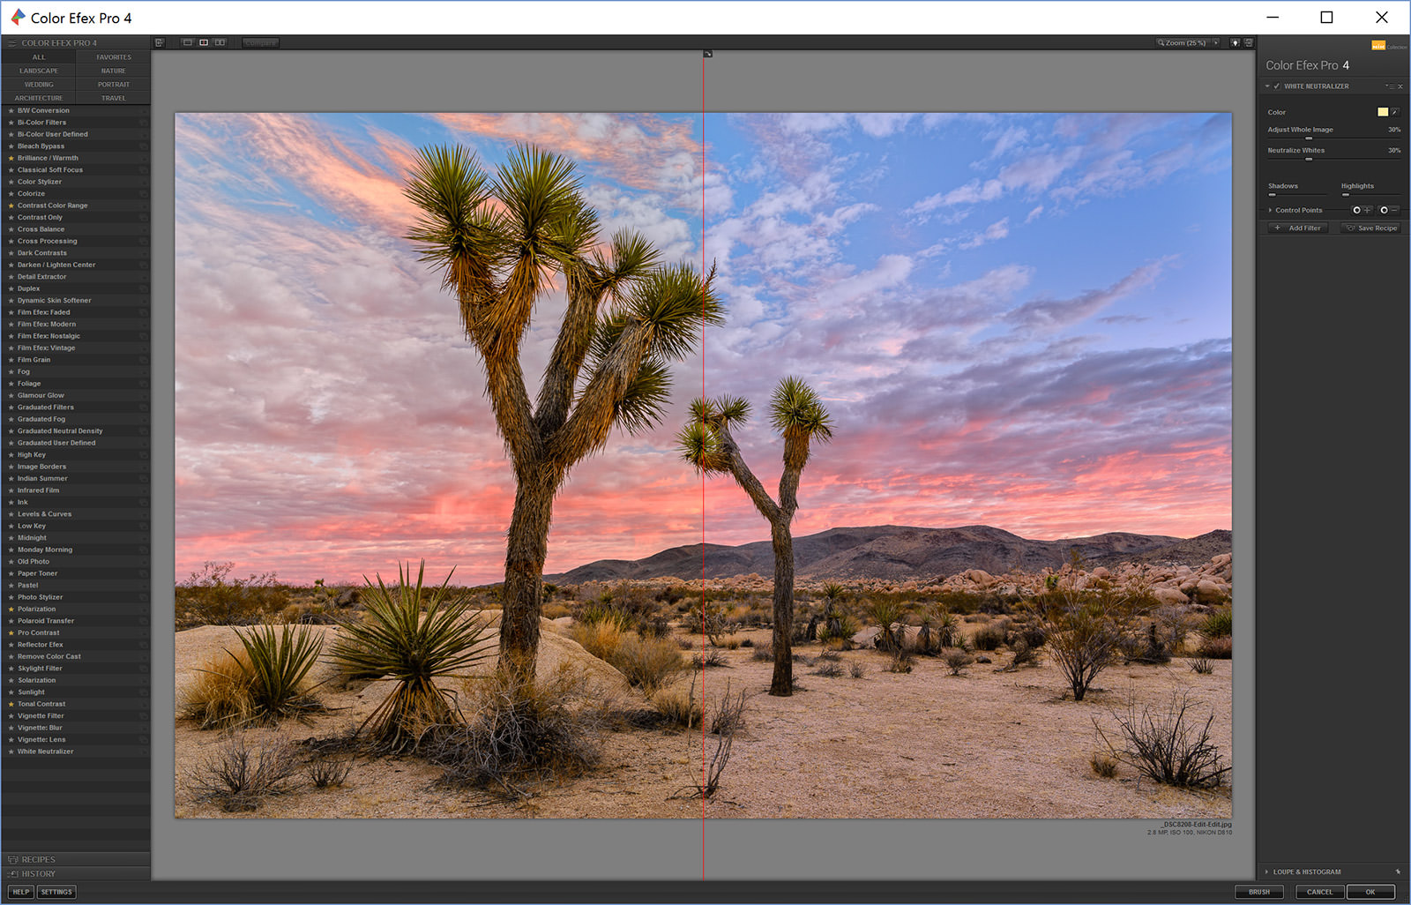Uncheck the White Neutralizer filter checkbox
Viewport: 1411px width, 905px height.
click(1276, 86)
